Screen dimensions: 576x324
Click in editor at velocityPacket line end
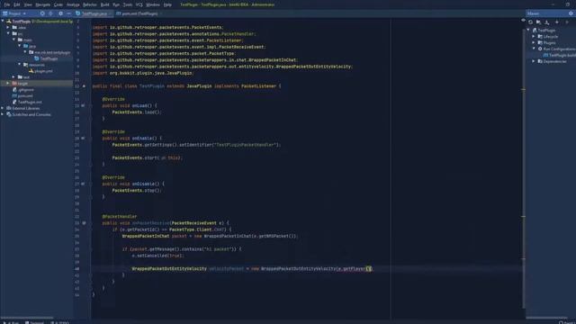[x=373, y=269]
